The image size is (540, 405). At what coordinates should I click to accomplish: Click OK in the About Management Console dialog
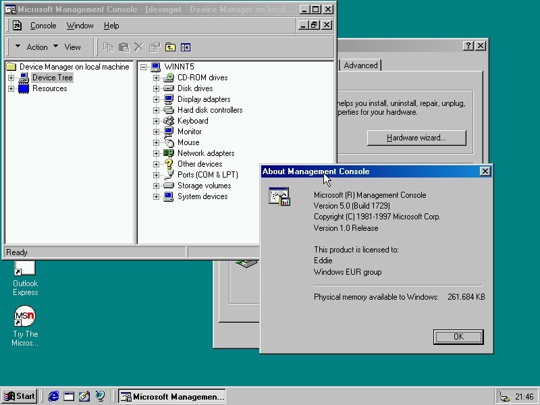pos(458,337)
